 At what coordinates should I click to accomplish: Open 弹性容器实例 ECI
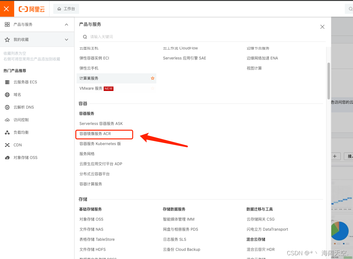[94, 58]
